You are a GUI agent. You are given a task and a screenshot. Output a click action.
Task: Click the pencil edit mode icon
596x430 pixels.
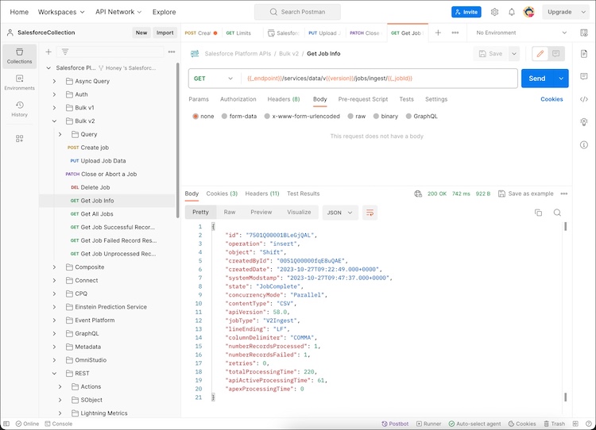tap(540, 54)
